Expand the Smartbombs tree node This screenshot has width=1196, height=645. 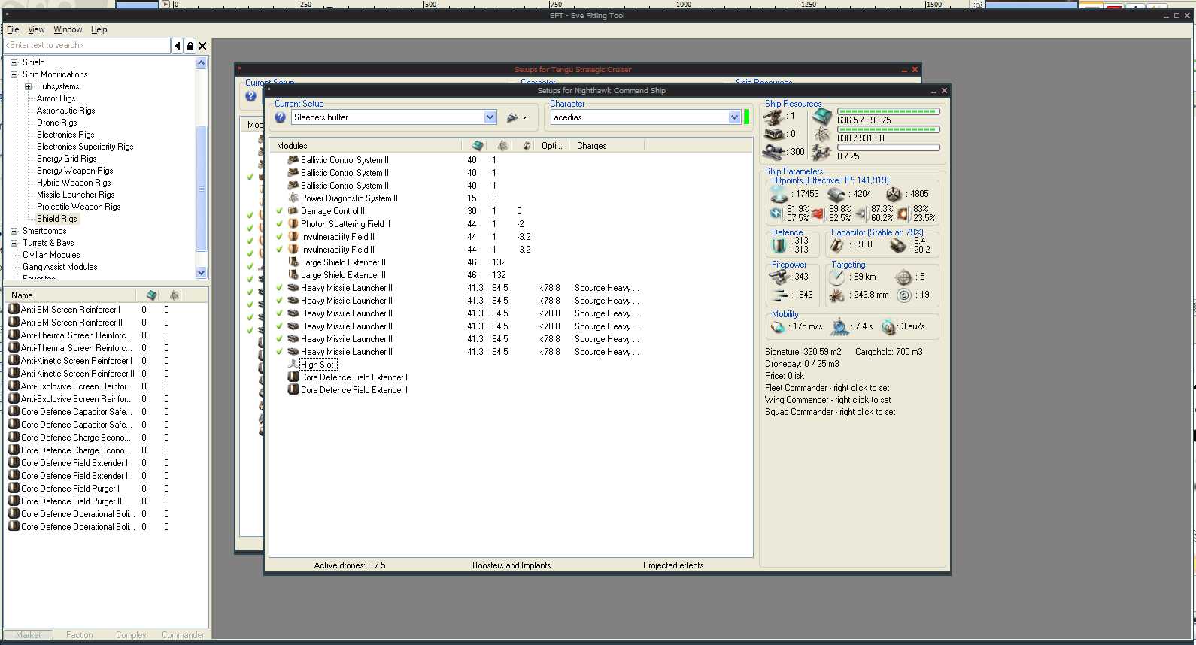tap(14, 231)
